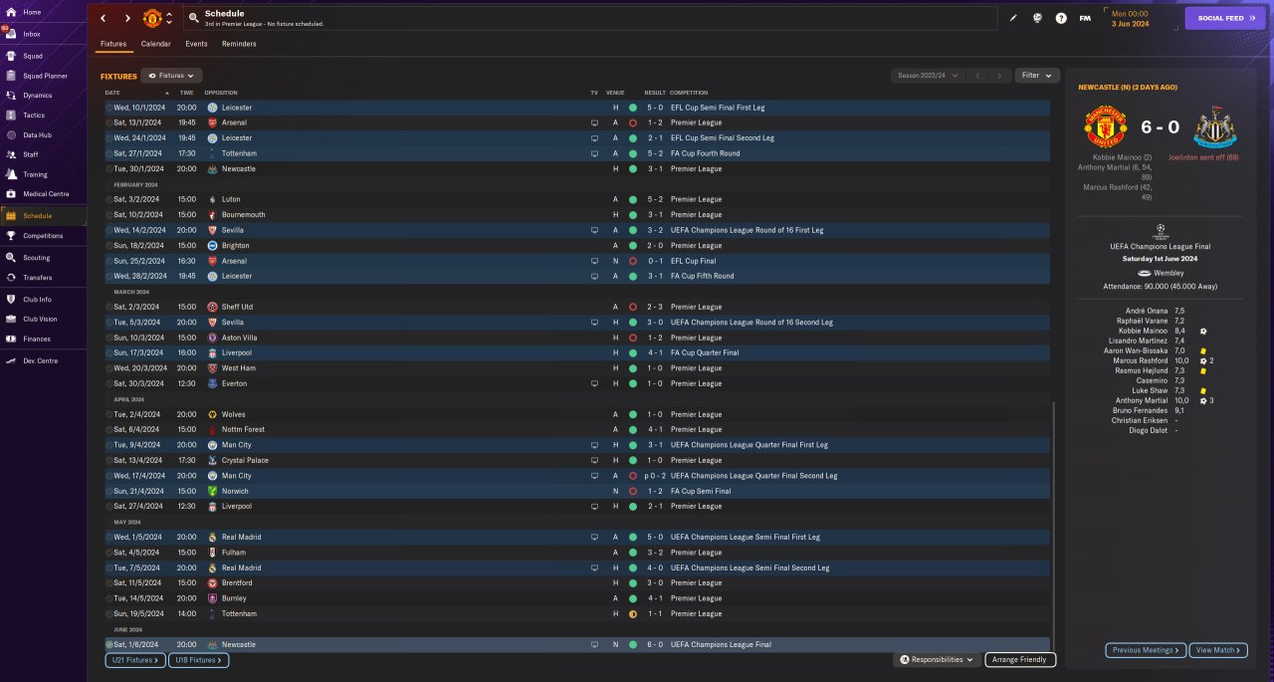Screen dimensions: 1274x682
Task: Open Medical Centre in sidebar
Action: click(x=46, y=193)
